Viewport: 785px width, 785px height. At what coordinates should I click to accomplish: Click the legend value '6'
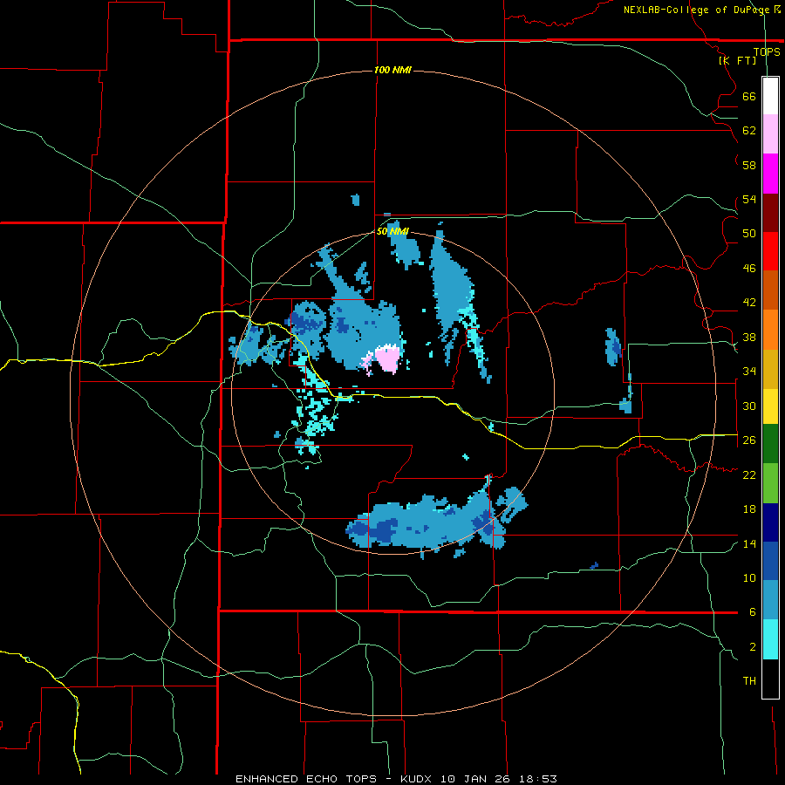point(752,612)
